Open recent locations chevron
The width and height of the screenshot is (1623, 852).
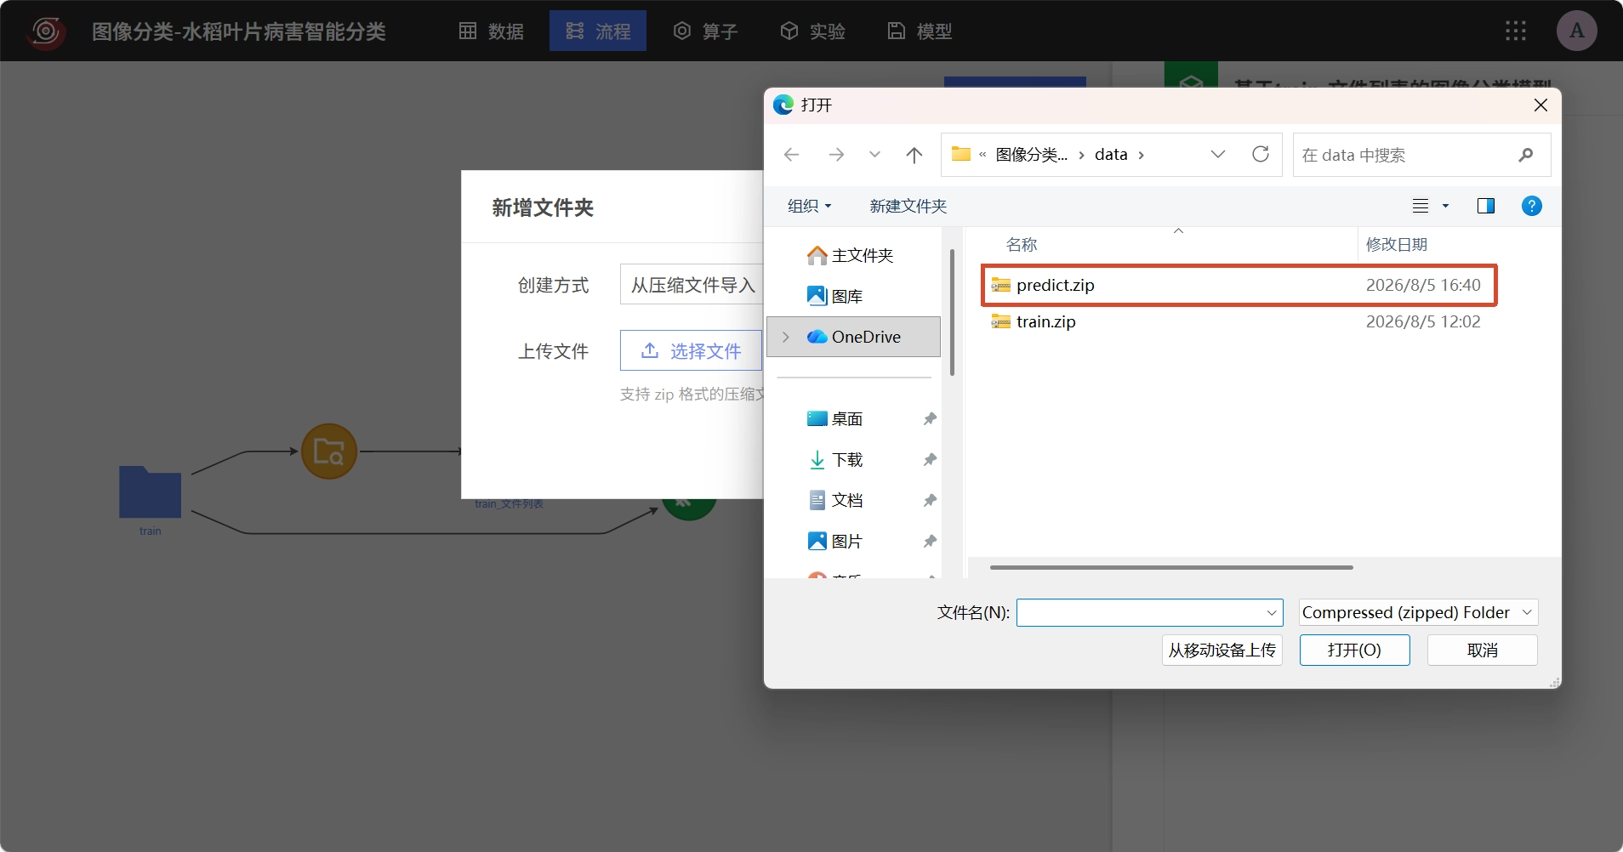pyautogui.click(x=874, y=155)
